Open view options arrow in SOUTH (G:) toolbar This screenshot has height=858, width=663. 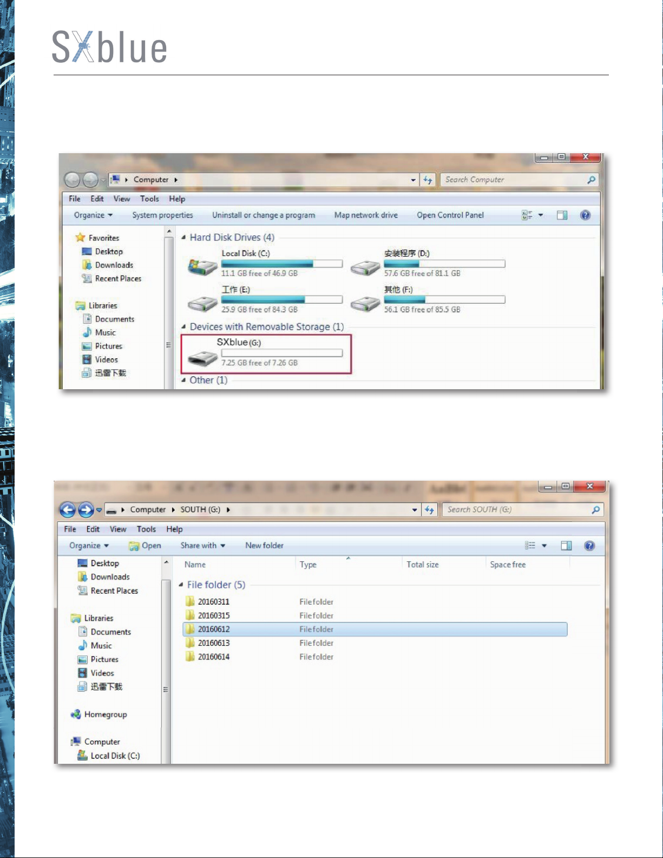pos(544,546)
